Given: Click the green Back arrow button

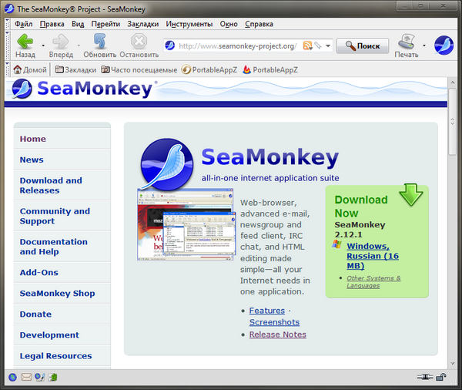Looking at the screenshot, I should coord(25,42).
